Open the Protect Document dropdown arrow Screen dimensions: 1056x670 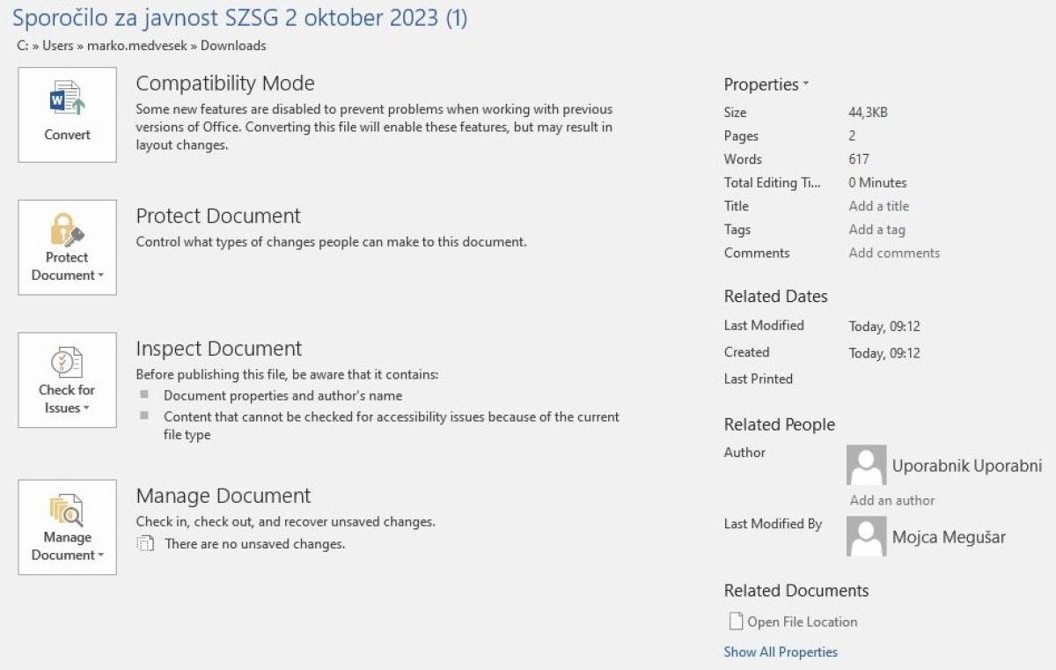pos(100,276)
